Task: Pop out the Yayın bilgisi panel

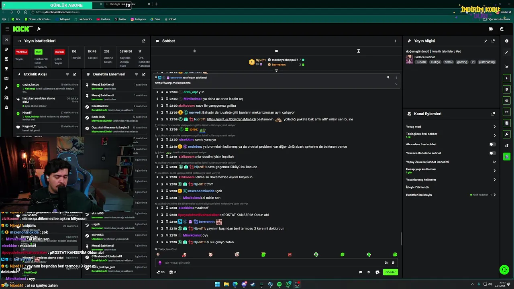Action: [493, 41]
